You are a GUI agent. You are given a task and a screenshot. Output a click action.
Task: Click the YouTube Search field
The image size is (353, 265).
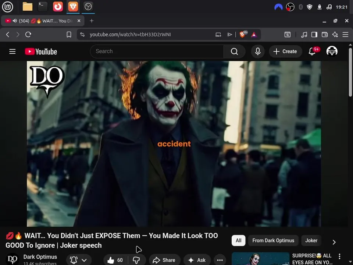[157, 52]
